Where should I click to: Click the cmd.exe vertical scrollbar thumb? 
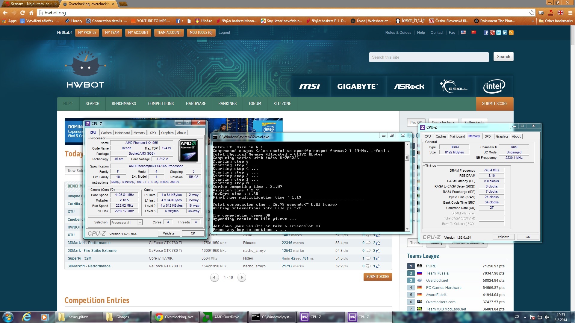click(x=407, y=158)
